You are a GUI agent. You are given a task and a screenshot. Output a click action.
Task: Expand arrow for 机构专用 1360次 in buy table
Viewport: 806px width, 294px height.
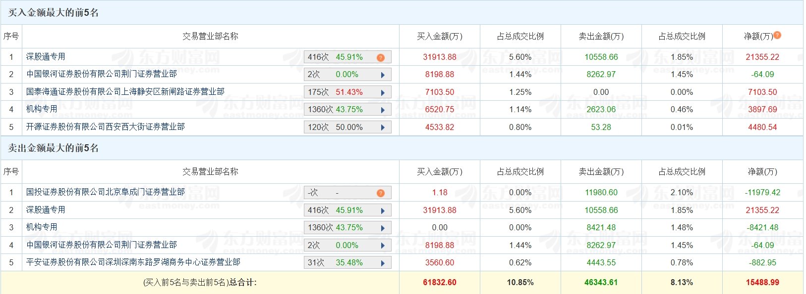click(x=383, y=110)
